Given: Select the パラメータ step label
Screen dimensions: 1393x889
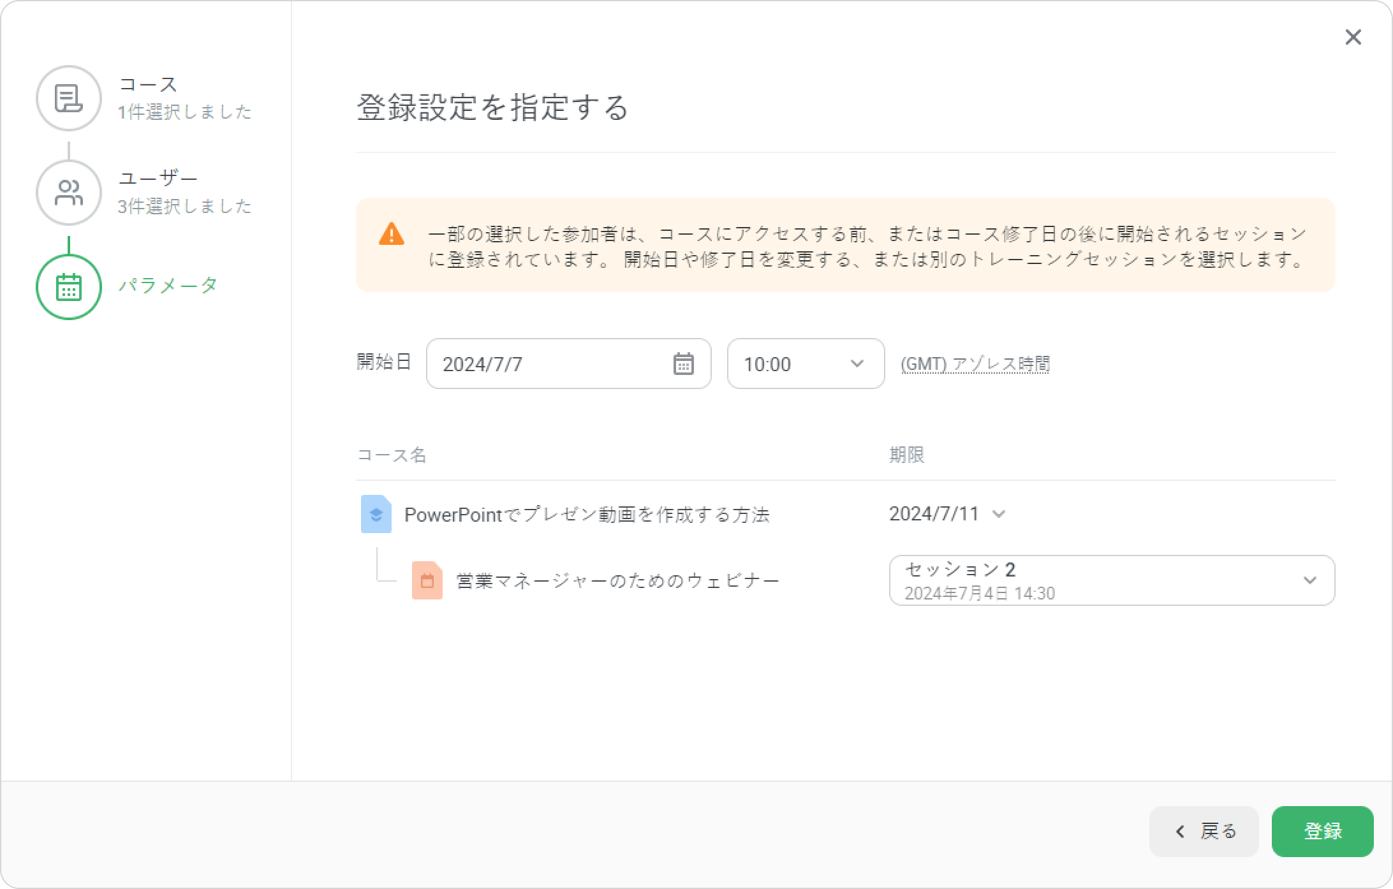Looking at the screenshot, I should click(168, 285).
